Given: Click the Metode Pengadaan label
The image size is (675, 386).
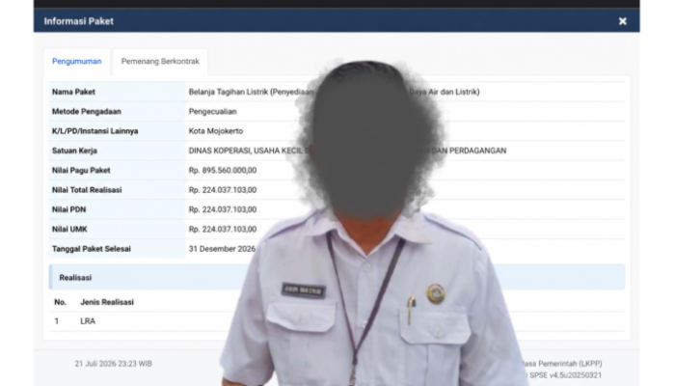Looking at the screenshot, I should point(87,112).
